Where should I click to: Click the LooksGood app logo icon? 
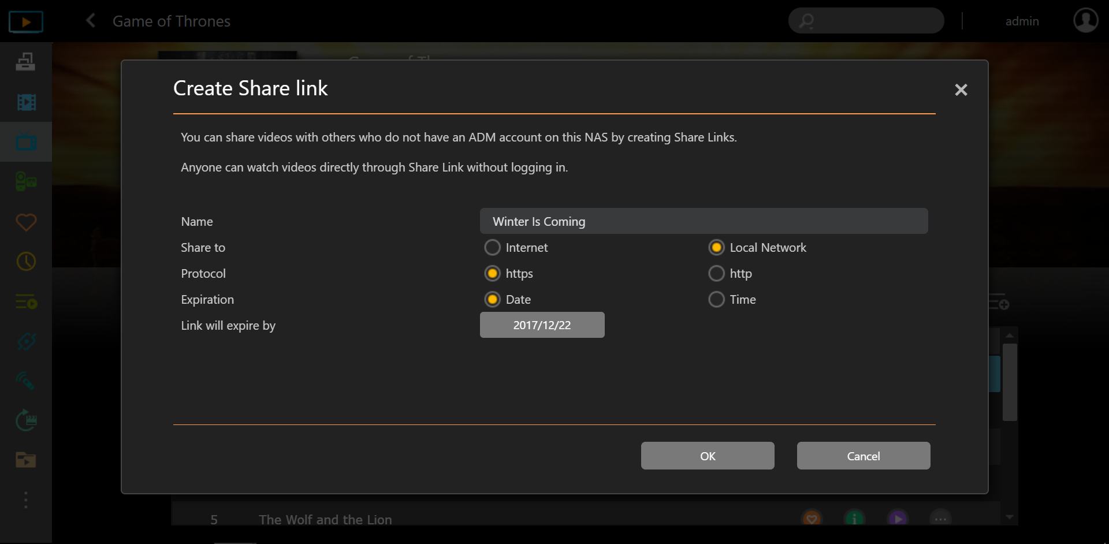coord(26,22)
